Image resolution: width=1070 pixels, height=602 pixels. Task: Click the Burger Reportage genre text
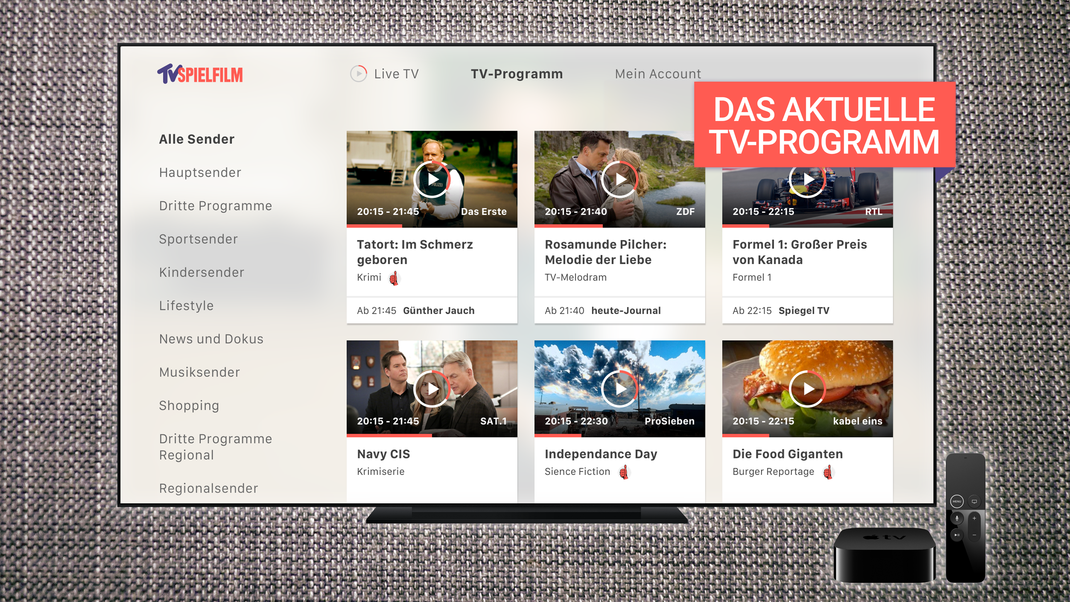coord(773,472)
